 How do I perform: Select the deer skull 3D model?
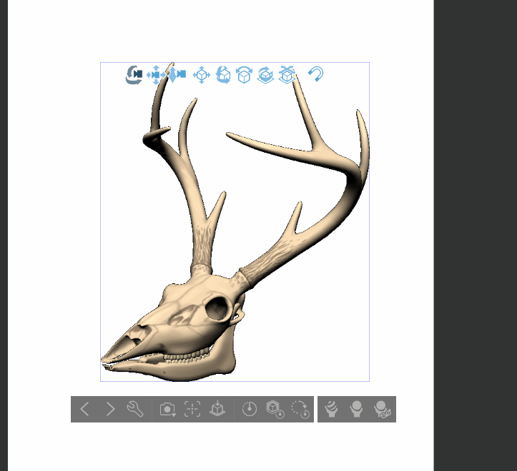(235, 222)
